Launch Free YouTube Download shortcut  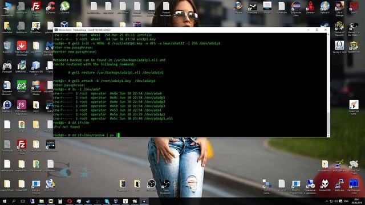pos(22,48)
